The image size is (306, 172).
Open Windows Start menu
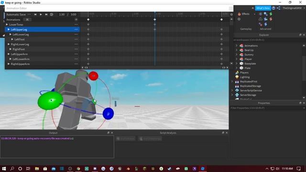tap(4, 169)
